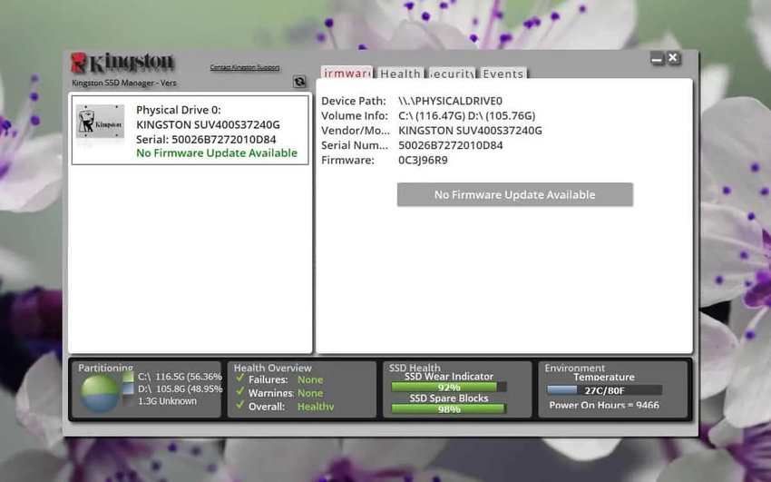
Task: Minimize the Kingston SSD Manager window
Action: point(658,59)
